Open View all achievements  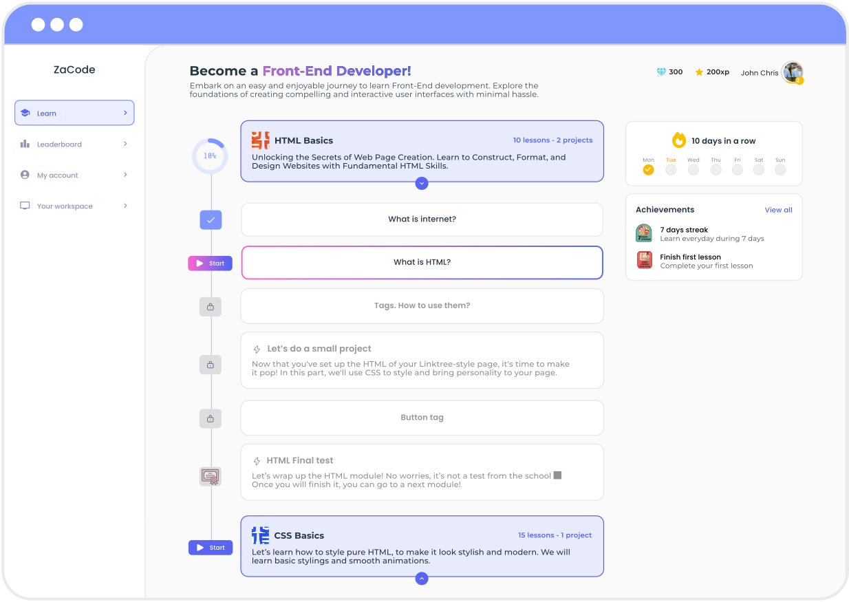[778, 210]
